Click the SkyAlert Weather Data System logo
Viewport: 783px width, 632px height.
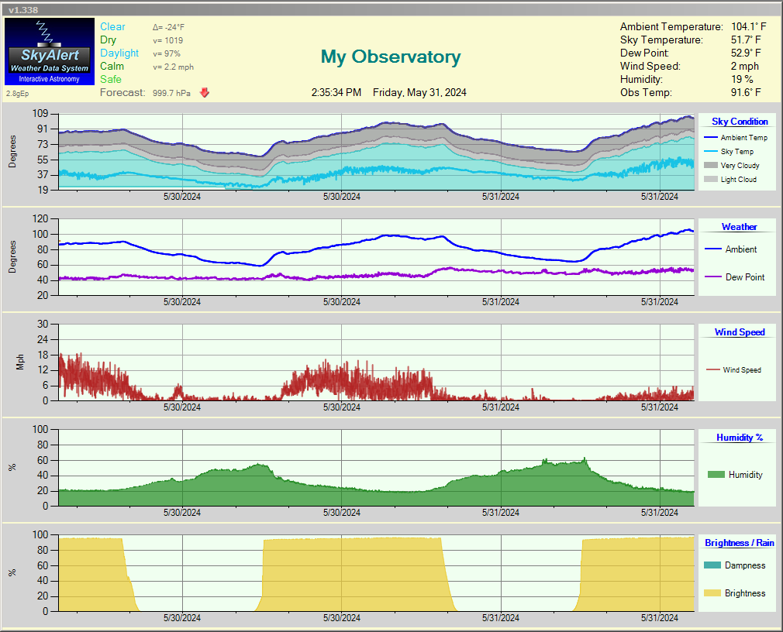pyautogui.click(x=49, y=50)
